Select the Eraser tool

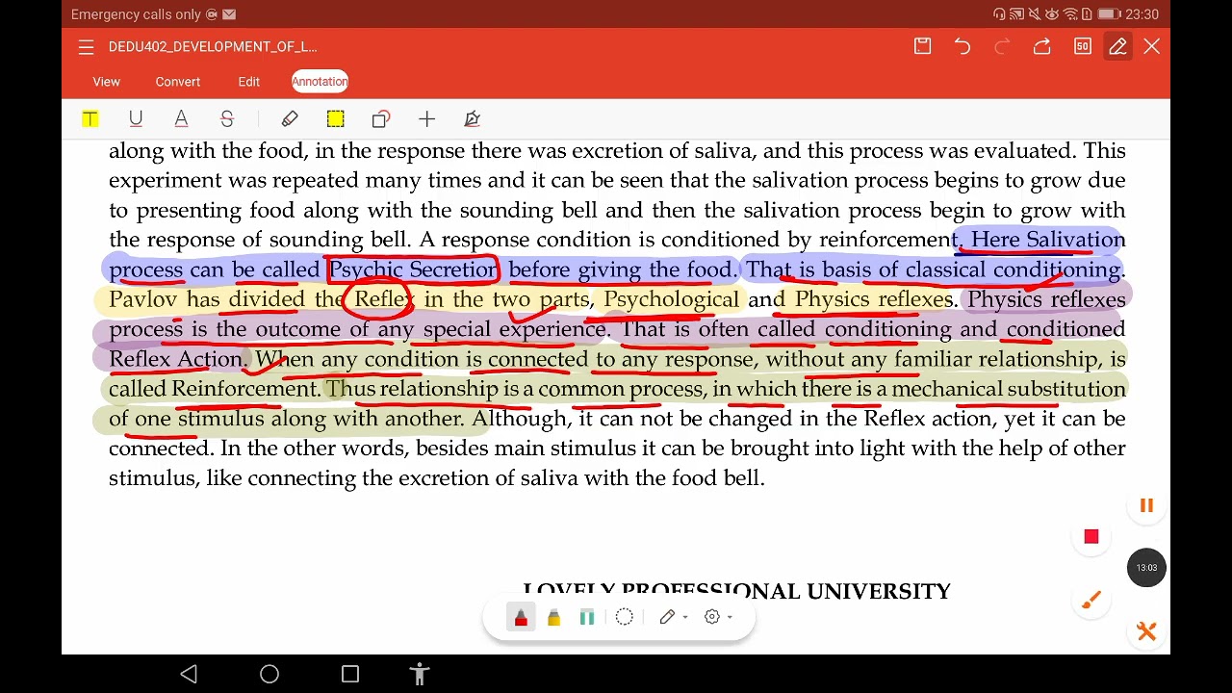290,119
